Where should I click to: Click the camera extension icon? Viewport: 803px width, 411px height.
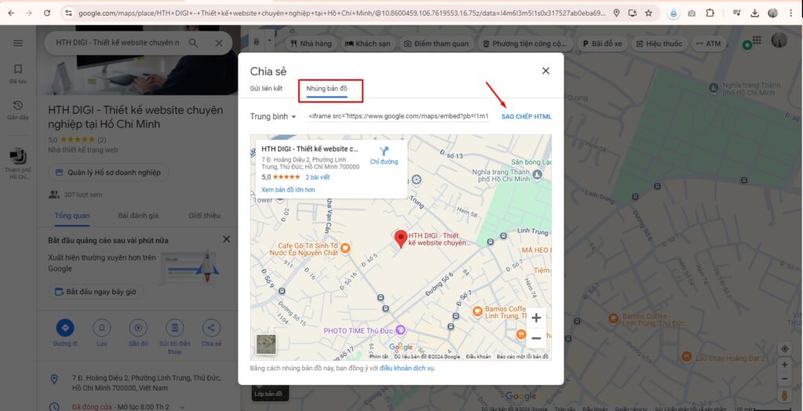click(x=692, y=13)
